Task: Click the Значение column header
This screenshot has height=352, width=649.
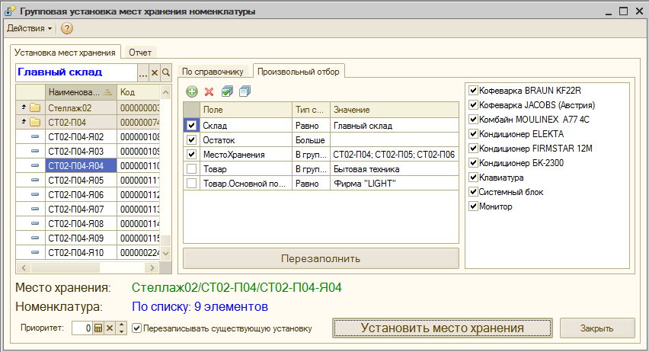Action: [x=394, y=110]
